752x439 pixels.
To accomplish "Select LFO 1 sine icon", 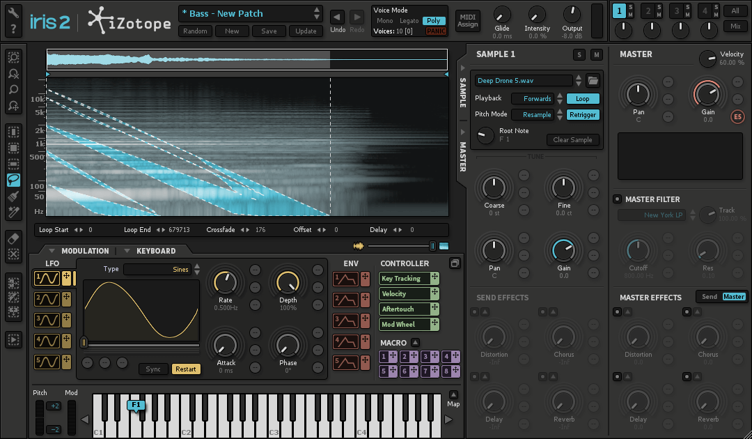I will tap(47, 278).
